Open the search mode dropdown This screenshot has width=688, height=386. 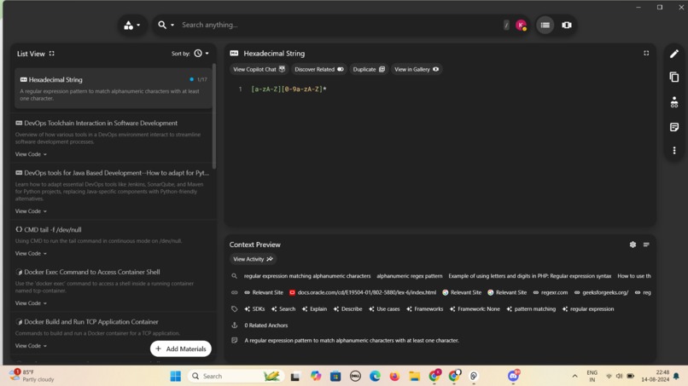[166, 25]
